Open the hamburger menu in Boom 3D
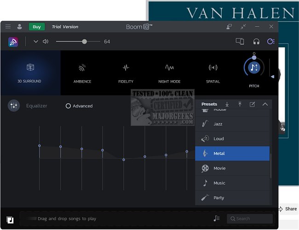299x230 pixels. point(8,26)
